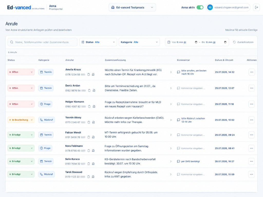Expand summary chevron for Yasmin Aksoy
The image size is (263, 197).
pos(171,120)
